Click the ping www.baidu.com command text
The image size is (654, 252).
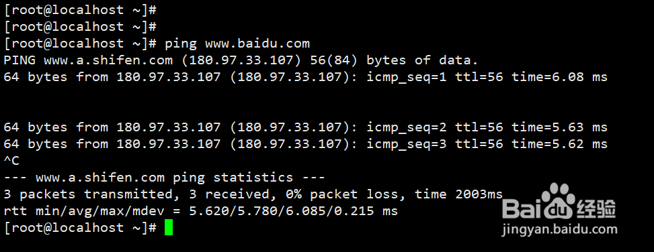237,44
